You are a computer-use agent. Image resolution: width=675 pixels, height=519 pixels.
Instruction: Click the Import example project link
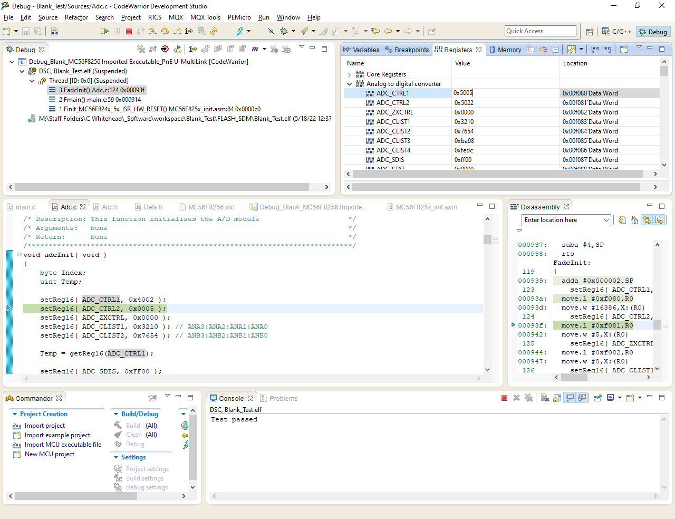coord(57,435)
